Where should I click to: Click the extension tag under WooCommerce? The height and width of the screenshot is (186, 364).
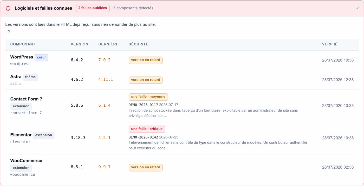click(21, 168)
